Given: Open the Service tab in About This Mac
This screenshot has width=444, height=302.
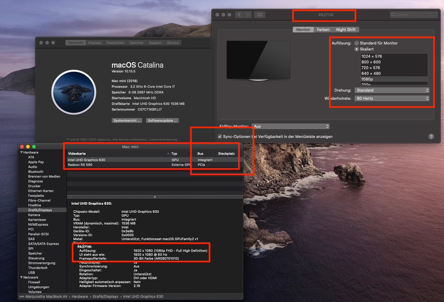Looking at the screenshot, I should point(173,43).
